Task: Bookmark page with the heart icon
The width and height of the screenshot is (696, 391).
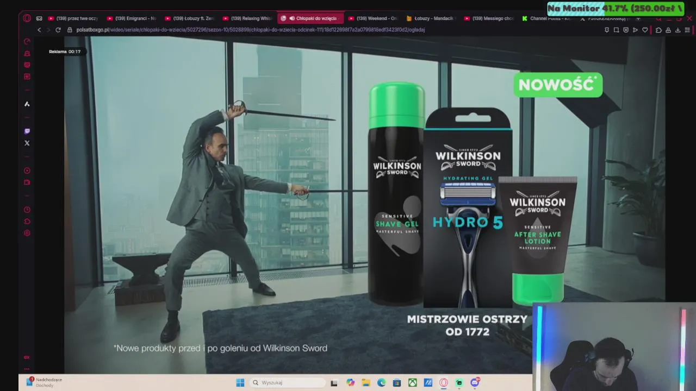Action: point(645,30)
